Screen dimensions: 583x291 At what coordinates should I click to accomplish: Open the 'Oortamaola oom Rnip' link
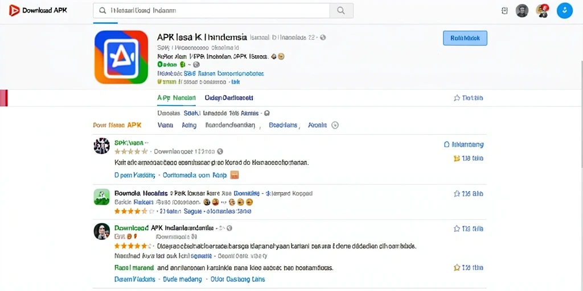[195, 175]
